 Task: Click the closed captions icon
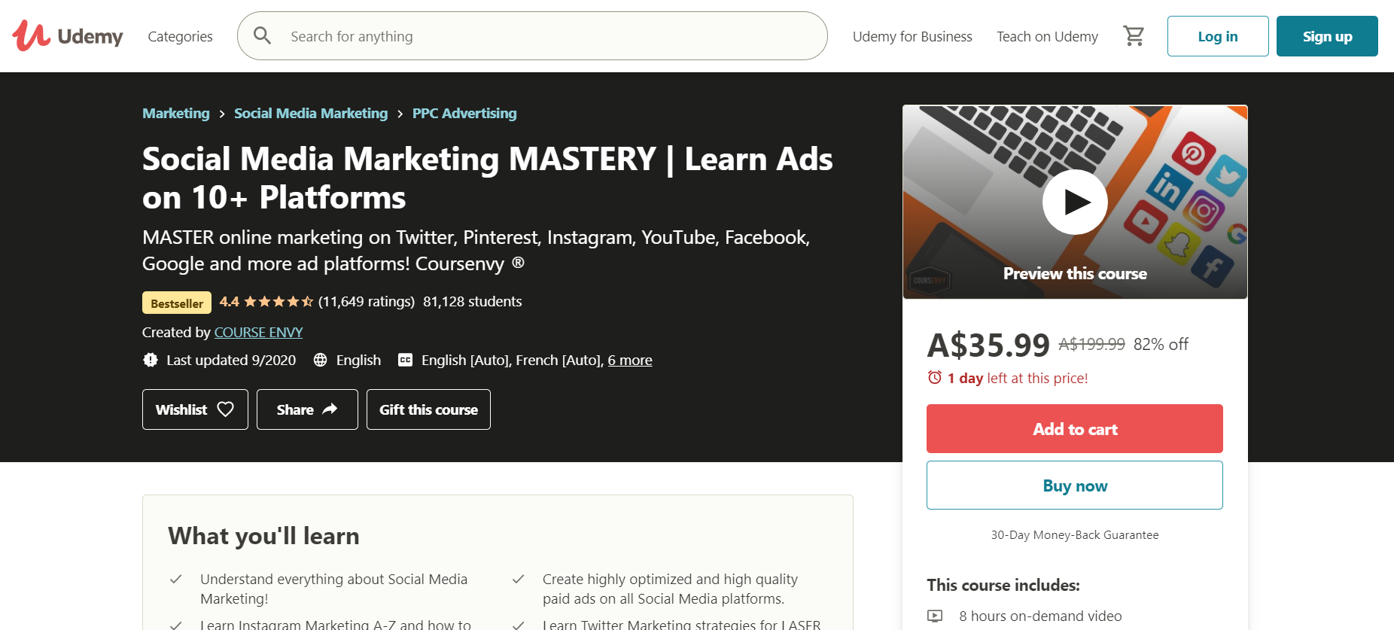click(x=405, y=360)
